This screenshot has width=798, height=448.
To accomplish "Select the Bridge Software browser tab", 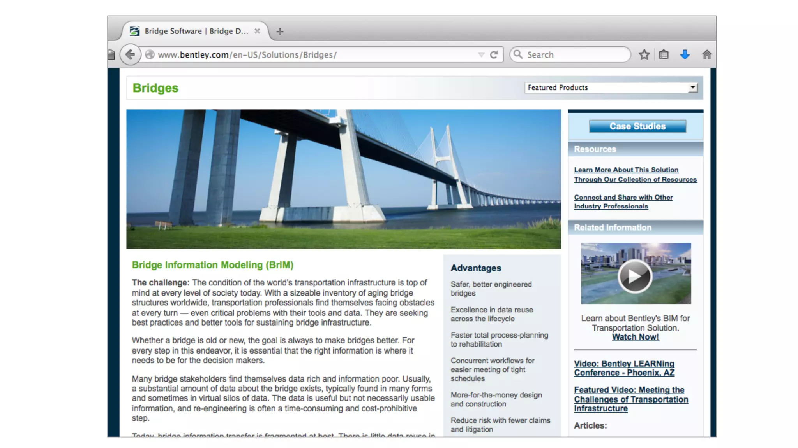I will coord(195,31).
